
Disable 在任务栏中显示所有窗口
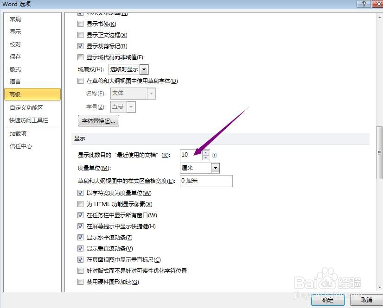[x=81, y=215]
